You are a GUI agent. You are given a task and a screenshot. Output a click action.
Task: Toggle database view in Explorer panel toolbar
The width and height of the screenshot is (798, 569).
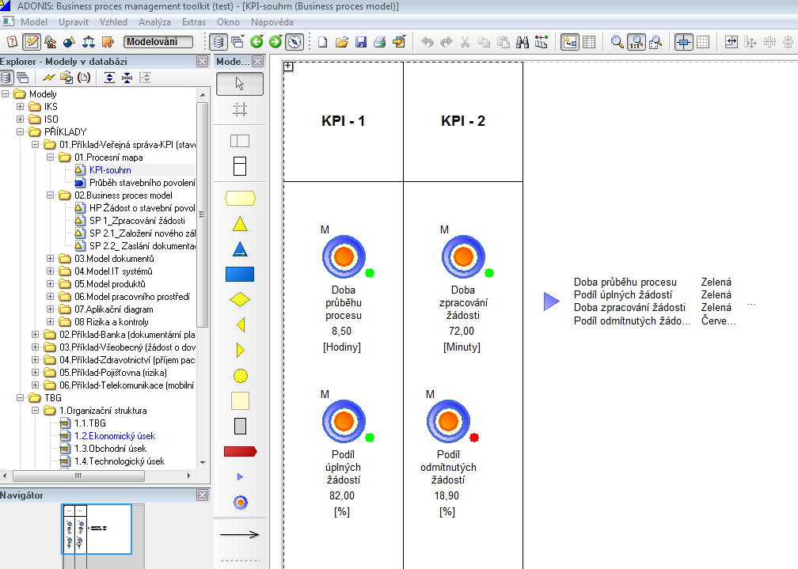coord(6,78)
